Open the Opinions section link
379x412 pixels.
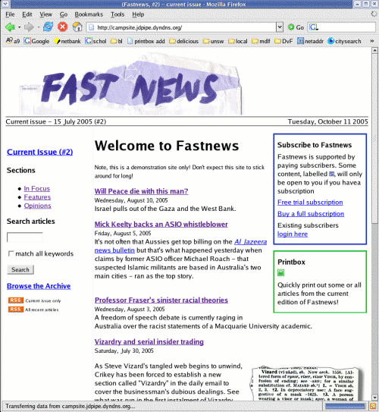tap(38, 206)
